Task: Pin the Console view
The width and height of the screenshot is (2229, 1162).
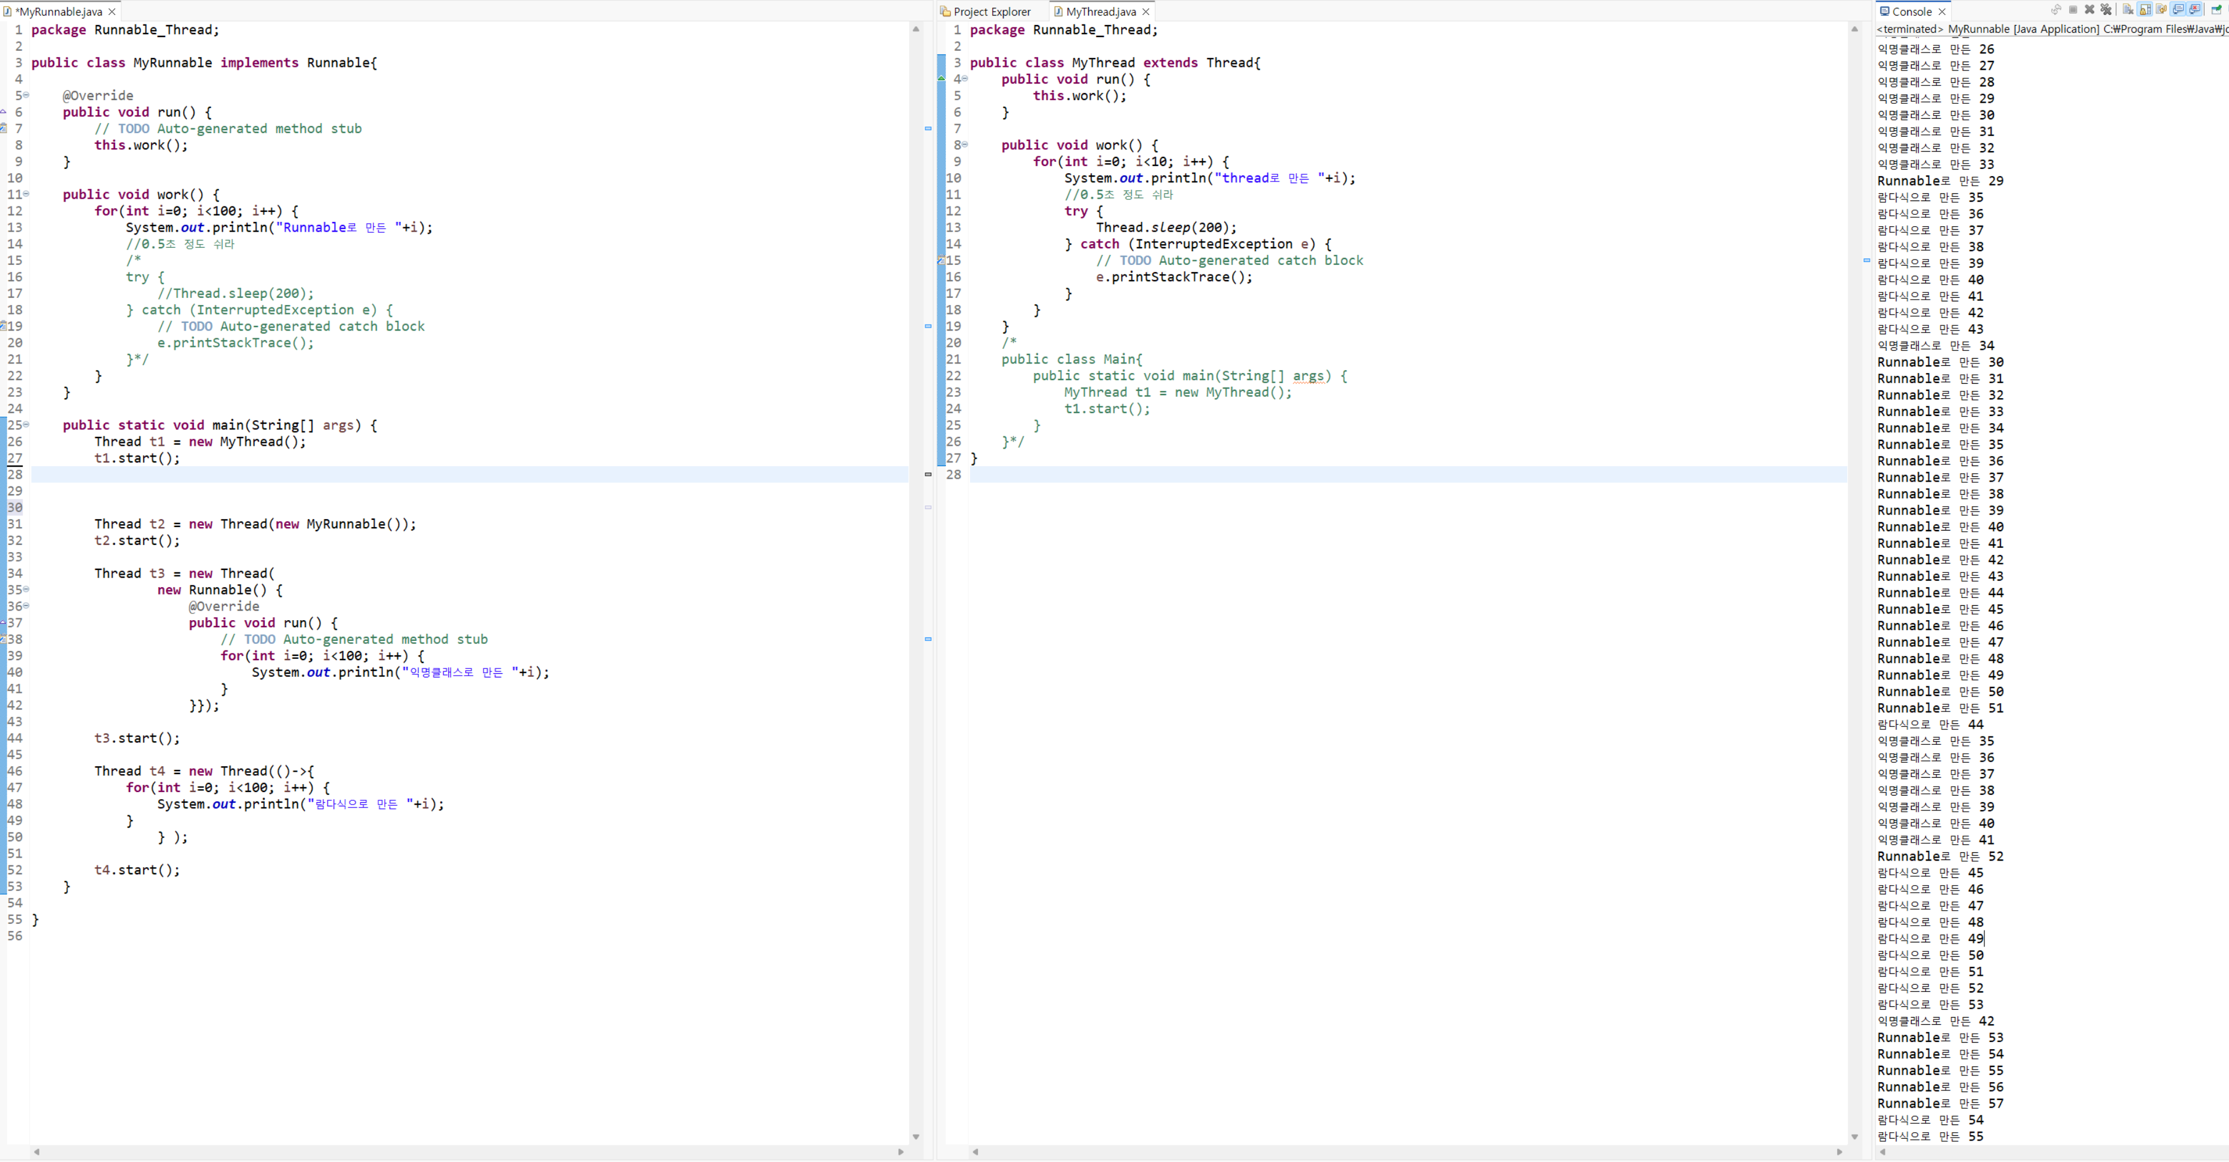Action: pos(2217,10)
